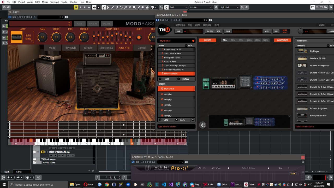
Task: Click the Redo arrow in Cubase toolbar
Action: click(x=8, y=7)
